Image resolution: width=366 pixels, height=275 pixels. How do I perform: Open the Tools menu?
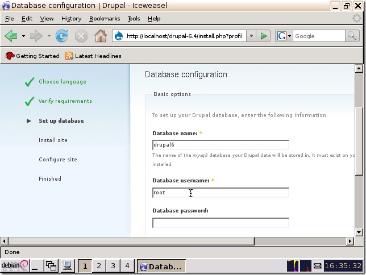(134, 18)
